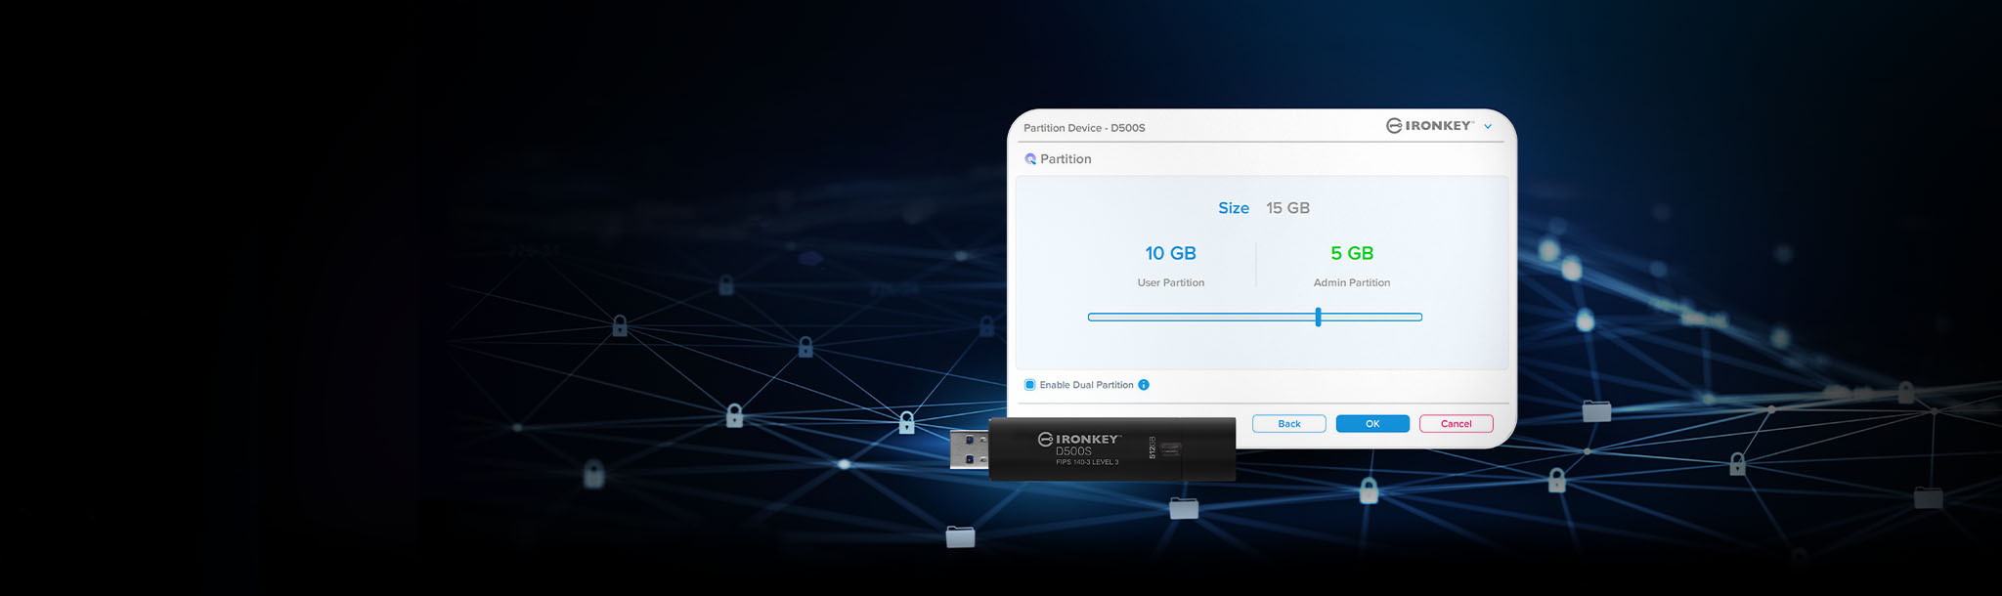The image size is (2002, 596).
Task: Click the USB drive's metal connector
Action: [x=969, y=449]
